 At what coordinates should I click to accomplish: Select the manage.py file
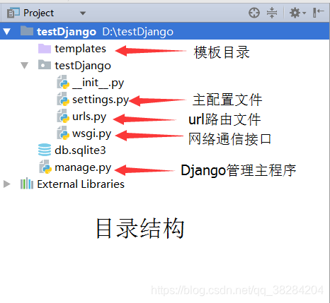tap(83, 167)
